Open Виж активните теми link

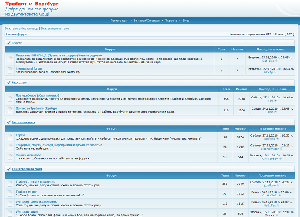tap(55, 28)
